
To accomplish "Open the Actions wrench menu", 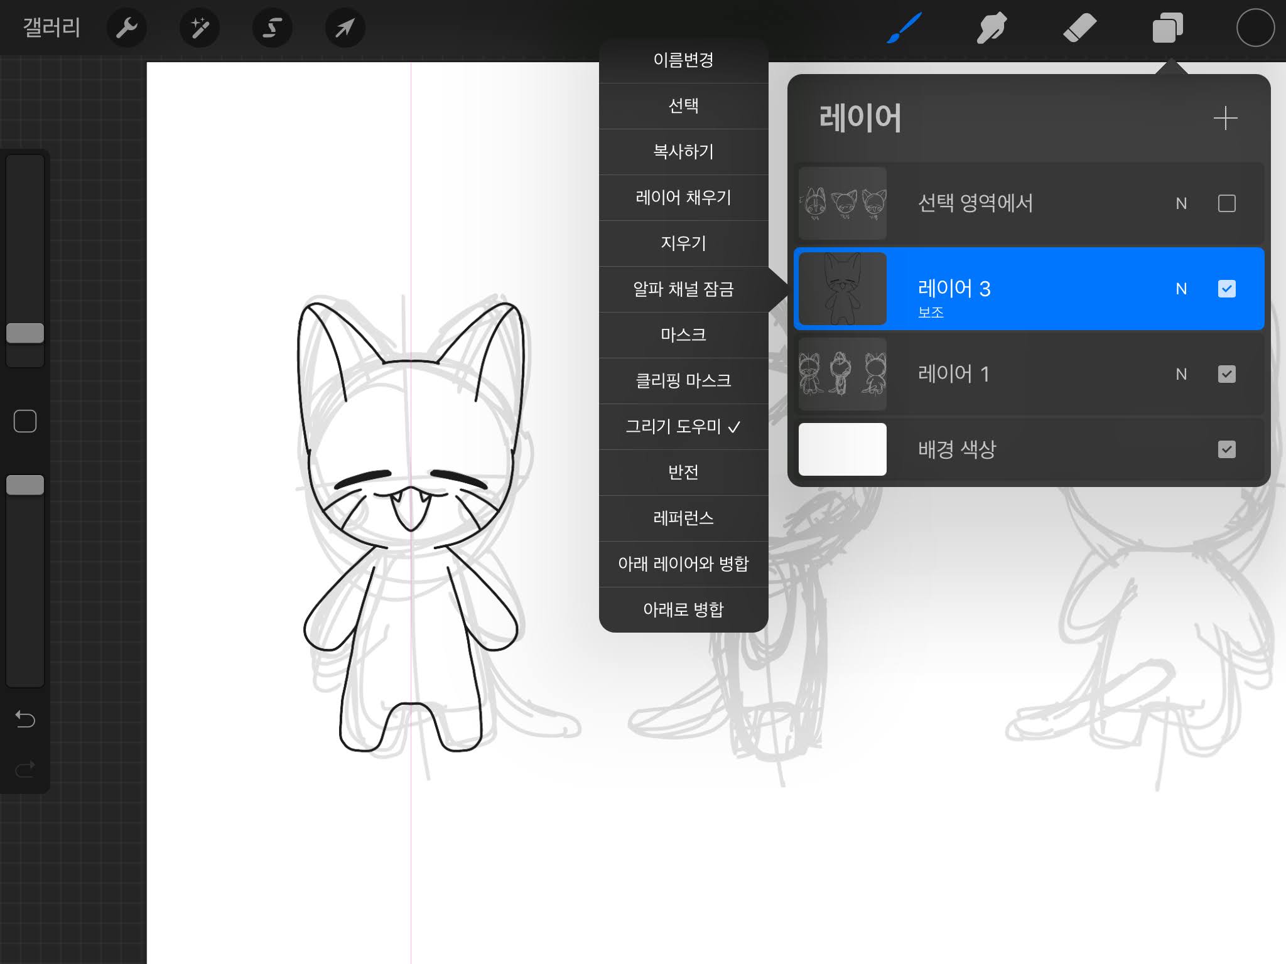I will click(127, 28).
